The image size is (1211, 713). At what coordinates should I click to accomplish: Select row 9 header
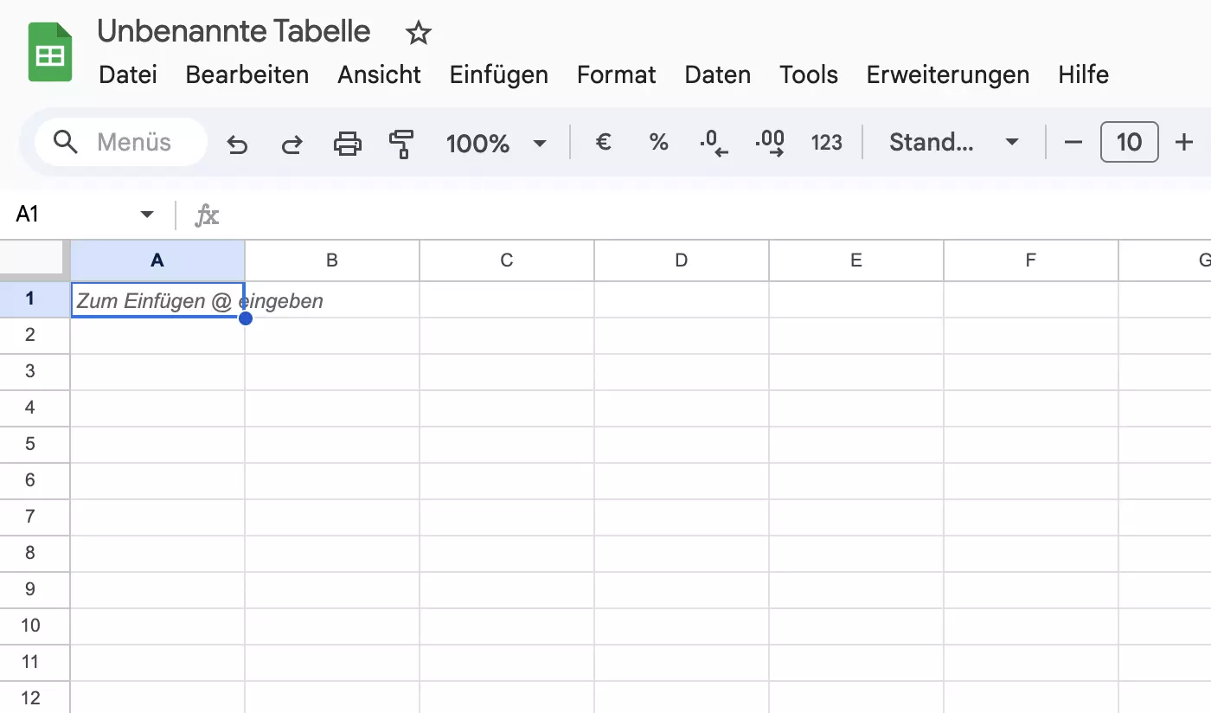pyautogui.click(x=35, y=589)
